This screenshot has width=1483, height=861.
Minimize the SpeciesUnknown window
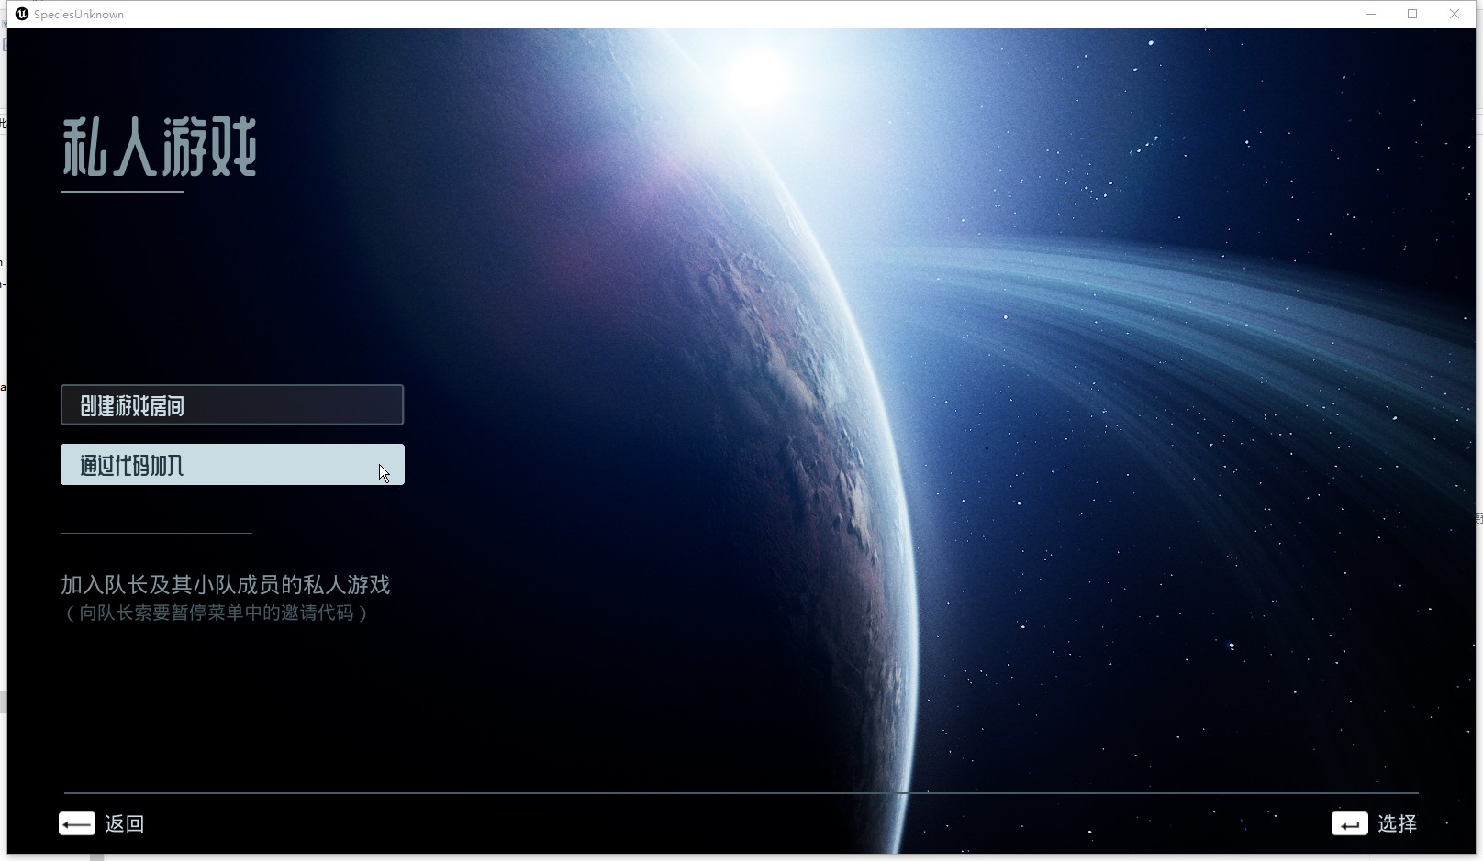point(1371,14)
